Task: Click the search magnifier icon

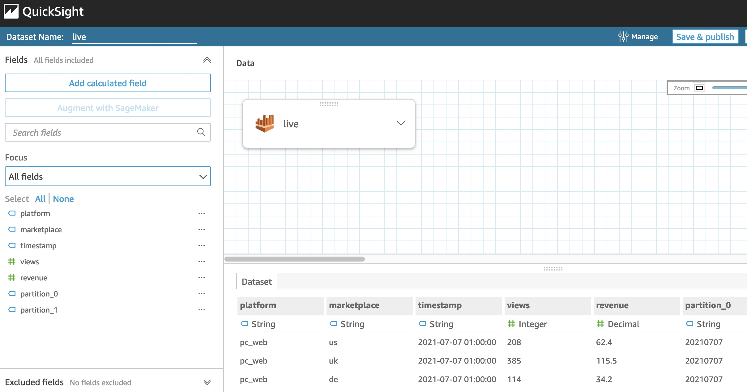Action: coord(201,132)
